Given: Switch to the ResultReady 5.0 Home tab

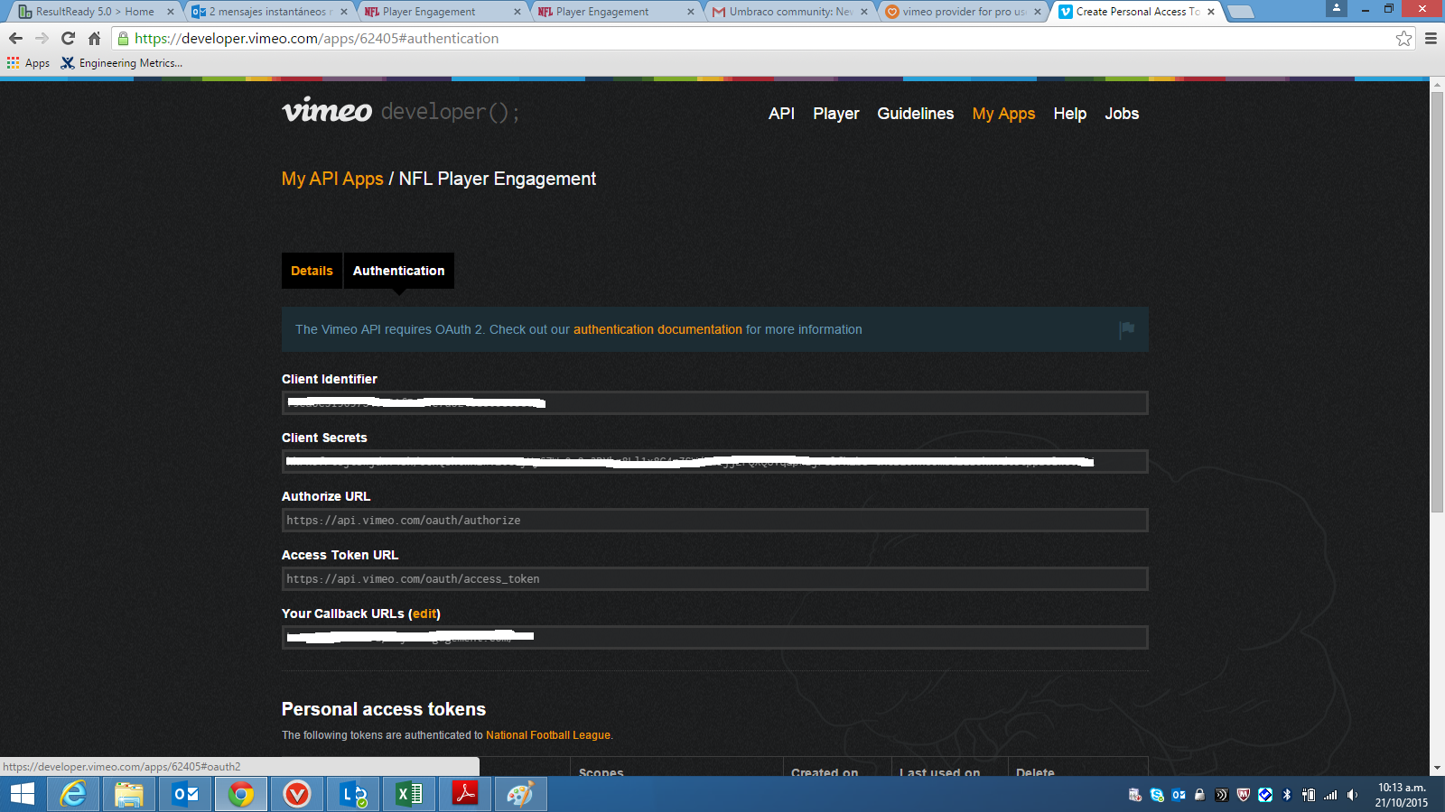Looking at the screenshot, I should 94,12.
